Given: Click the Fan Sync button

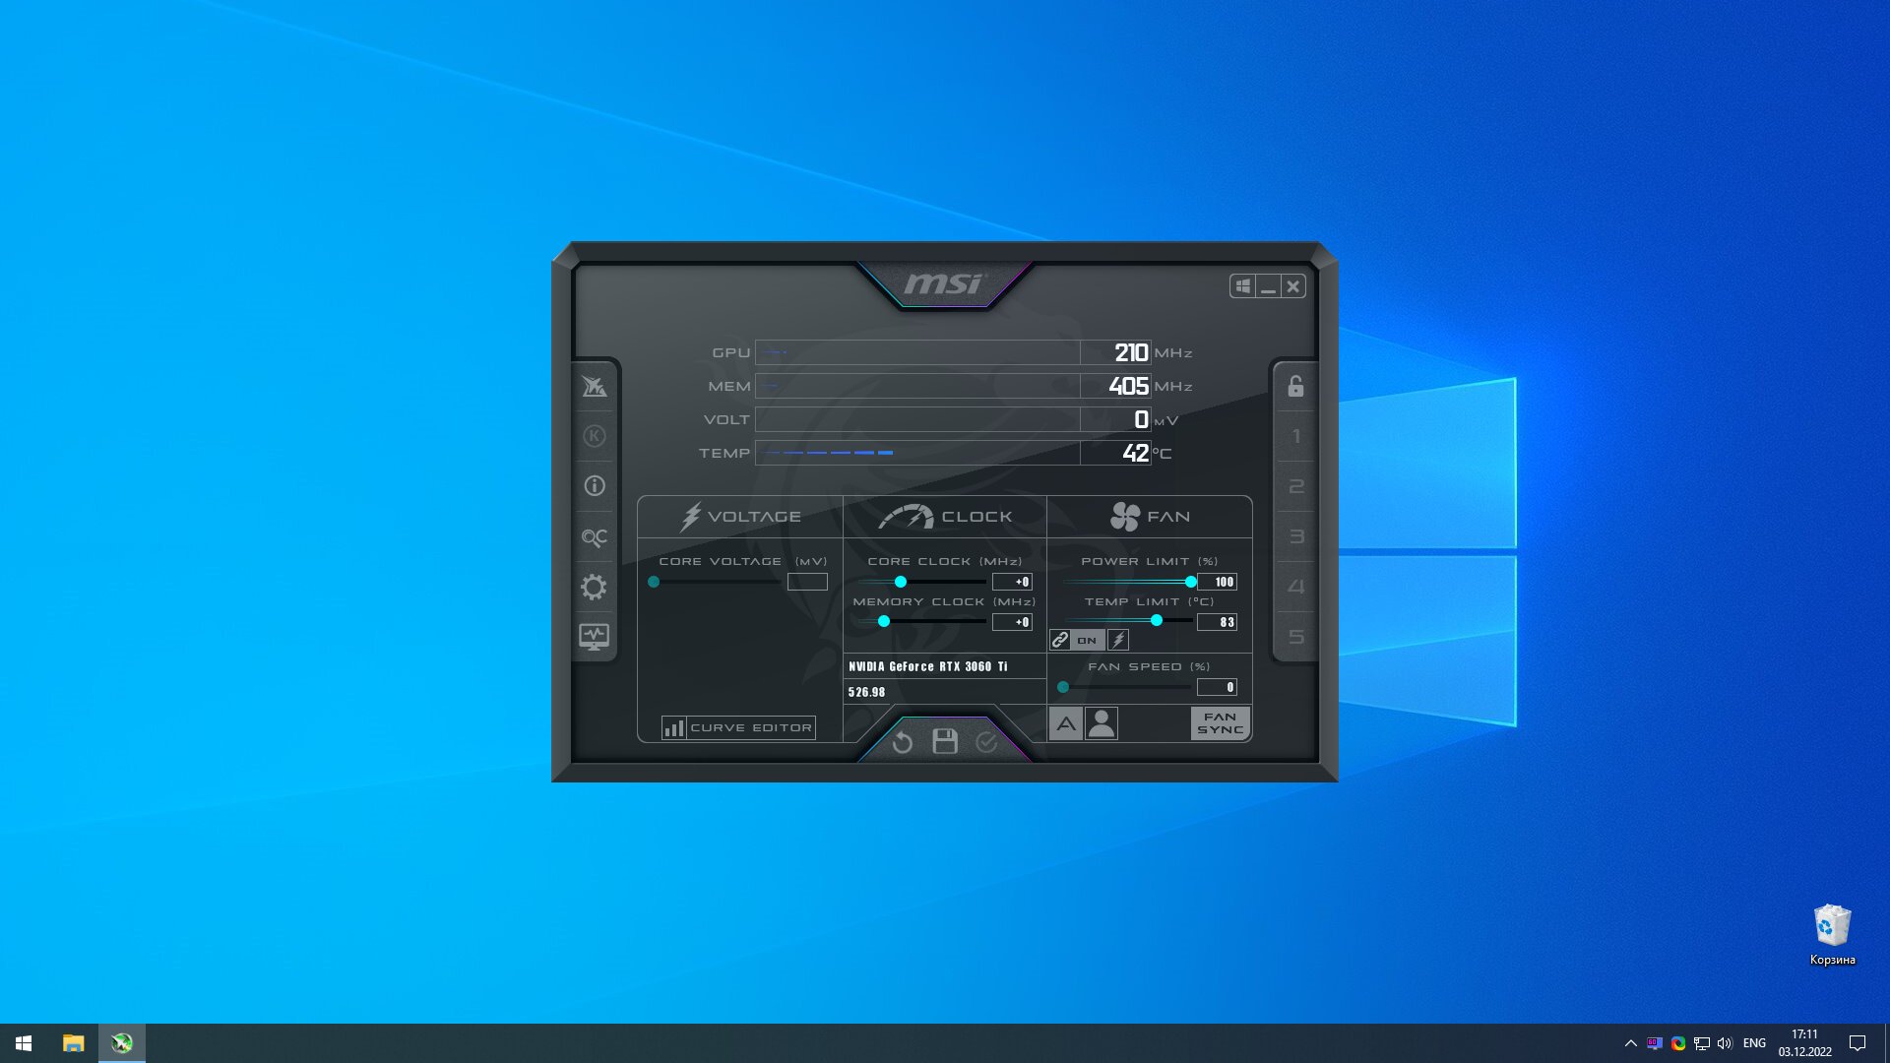Looking at the screenshot, I should pyautogui.click(x=1221, y=723).
